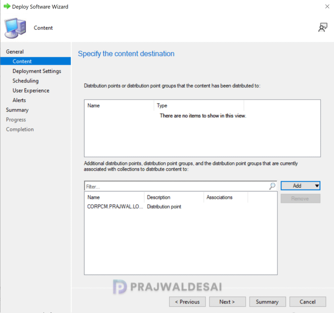This screenshot has height=313, width=334.
Task: Sort by Name column in lower list
Action: [114, 197]
